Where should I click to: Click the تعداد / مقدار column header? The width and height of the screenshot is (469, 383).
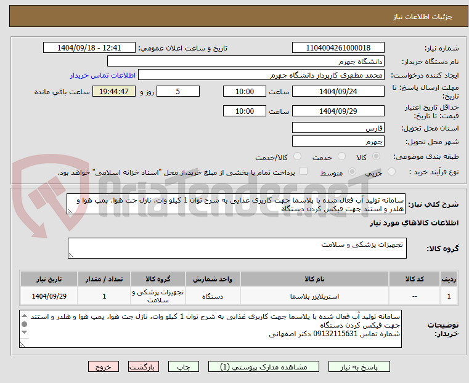[104, 279]
